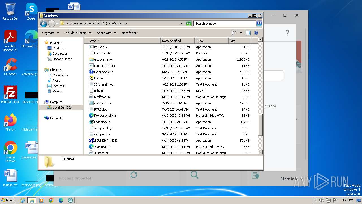Toggle the preview pane button
This screenshot has width=362, height=204.
point(248,33)
